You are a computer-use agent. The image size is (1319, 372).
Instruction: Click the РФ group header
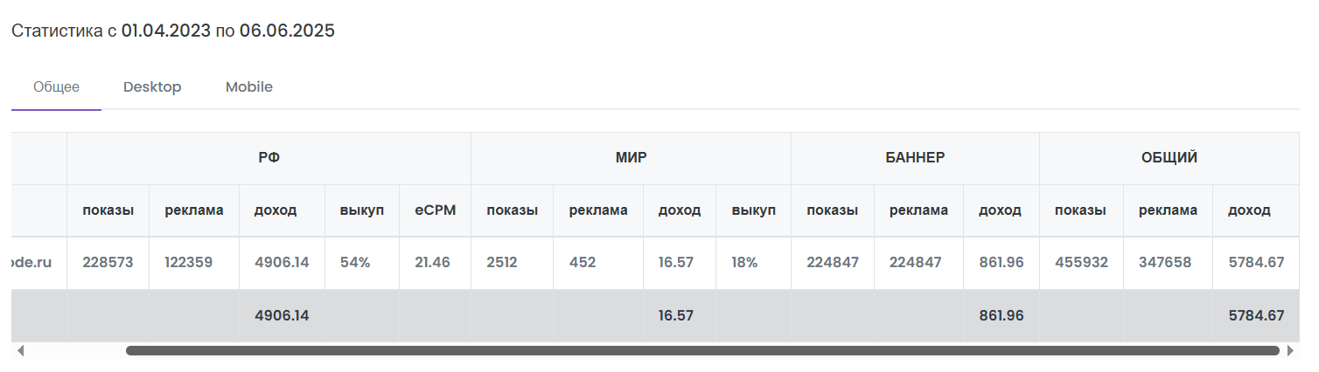[x=269, y=158]
